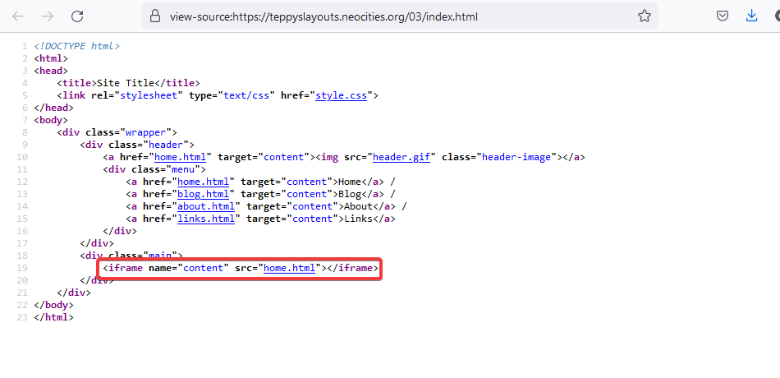This screenshot has height=378, width=780.
Task: Open home.html link on line 12
Action: point(203,182)
